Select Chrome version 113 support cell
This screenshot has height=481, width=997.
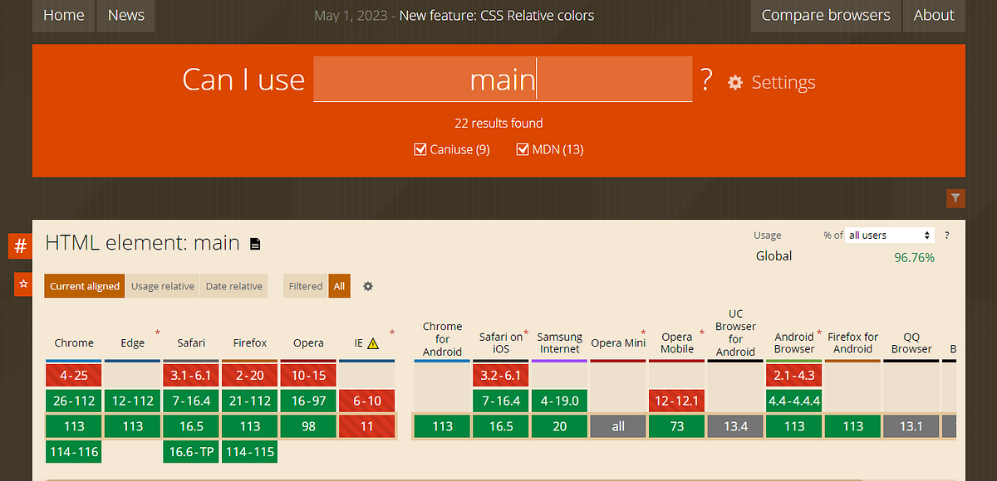point(73,425)
